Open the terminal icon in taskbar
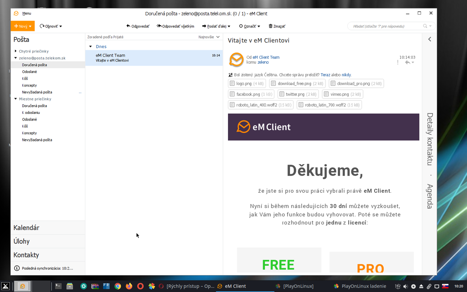This screenshot has width=467, height=292. [x=58, y=286]
